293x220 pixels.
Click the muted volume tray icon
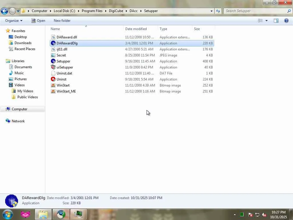[264, 215]
